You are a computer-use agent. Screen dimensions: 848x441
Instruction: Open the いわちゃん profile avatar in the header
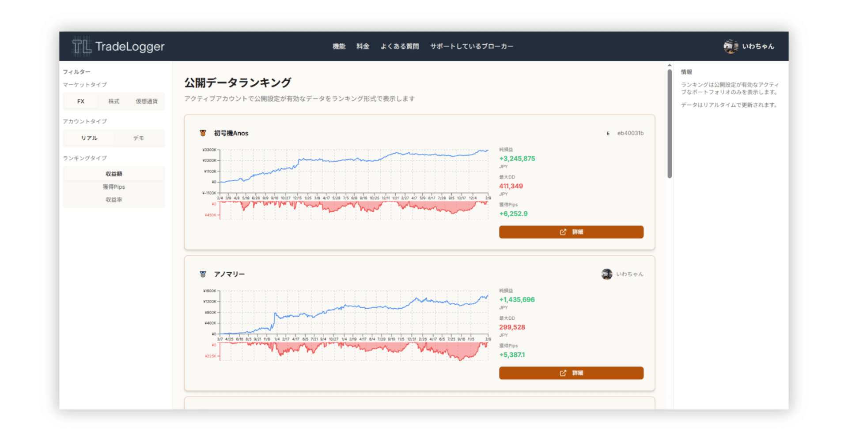(x=731, y=46)
